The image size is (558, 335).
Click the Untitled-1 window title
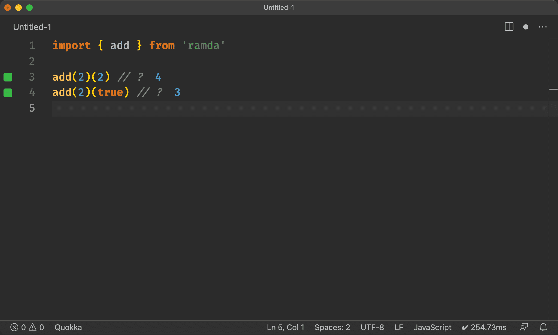279,8
